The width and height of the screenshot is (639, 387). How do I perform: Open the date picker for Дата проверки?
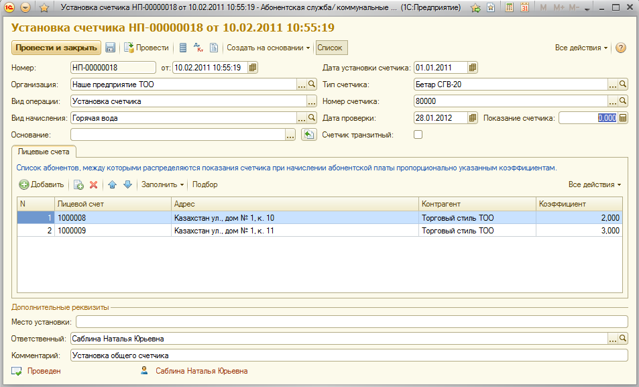[x=473, y=118]
